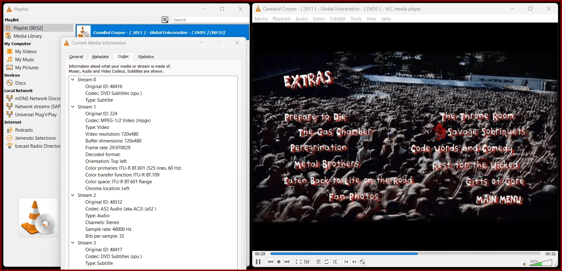Toggle random shuffle playback icon
The image size is (562, 271).
tap(335, 262)
